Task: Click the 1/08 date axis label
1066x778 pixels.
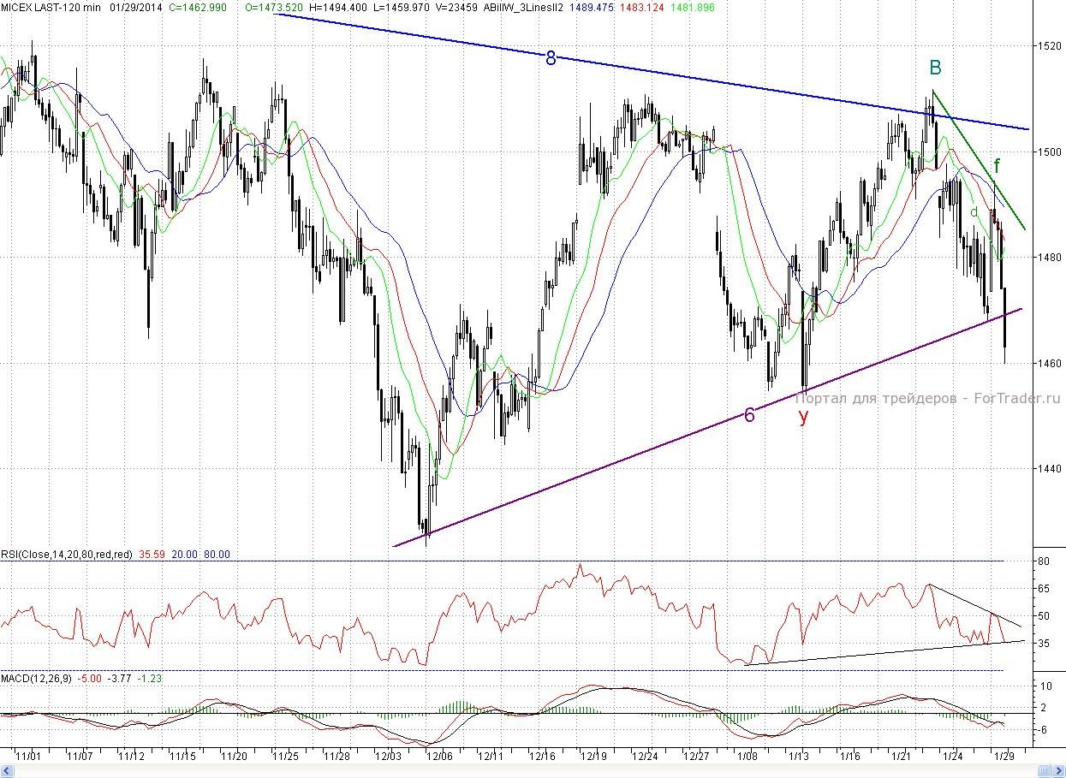Action: 747,757
